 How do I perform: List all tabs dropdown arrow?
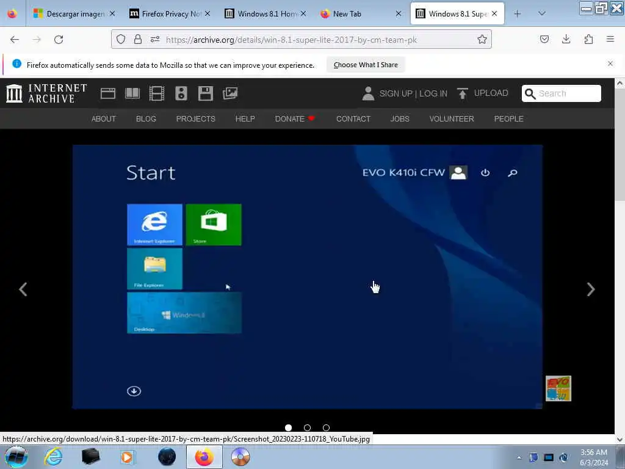(542, 13)
